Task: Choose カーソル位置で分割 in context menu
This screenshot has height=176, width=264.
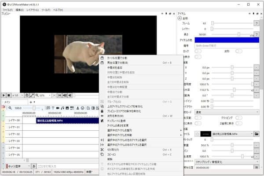Action: tap(141, 58)
